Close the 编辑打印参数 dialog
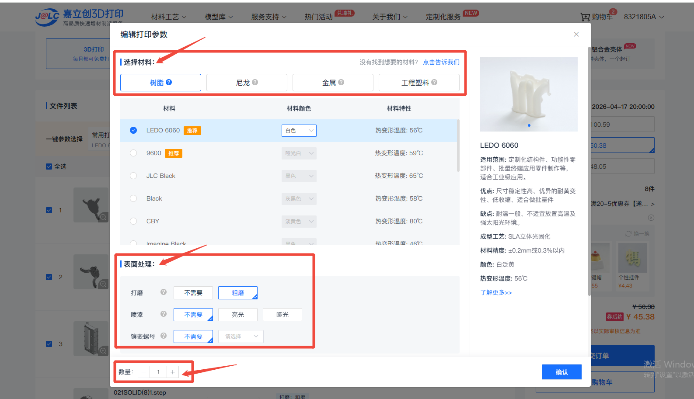This screenshot has height=399, width=694. pyautogui.click(x=576, y=35)
